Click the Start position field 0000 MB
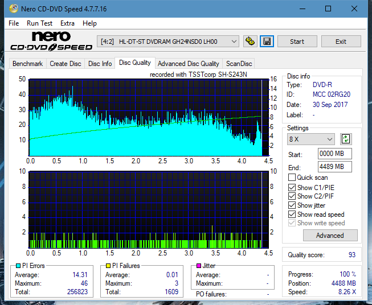Screen dimensions: 372x305 coord(334,154)
